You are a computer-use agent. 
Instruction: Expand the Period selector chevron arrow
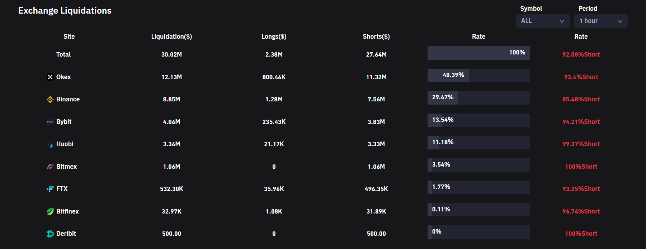620,21
